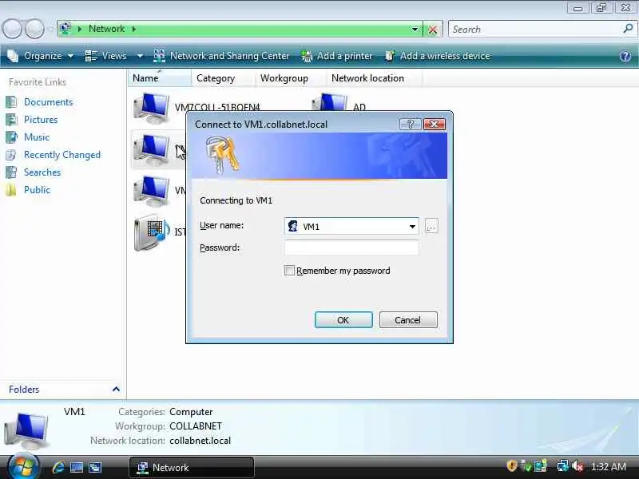Image resolution: width=639 pixels, height=479 pixels.
Task: Click the address bar network location icon
Action: [65, 29]
